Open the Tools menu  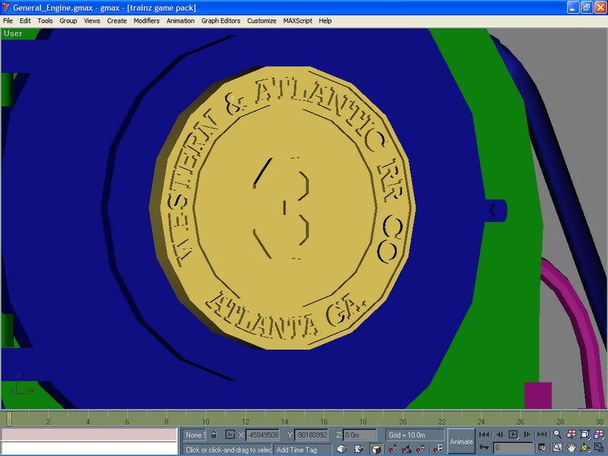(45, 21)
